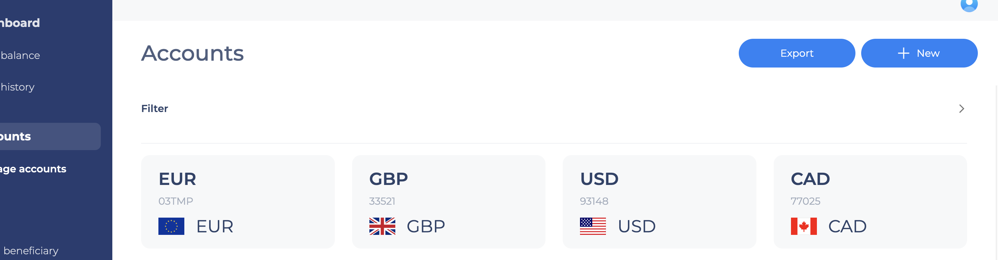
Task: Expand the Filter chevron arrow
Action: (x=961, y=108)
